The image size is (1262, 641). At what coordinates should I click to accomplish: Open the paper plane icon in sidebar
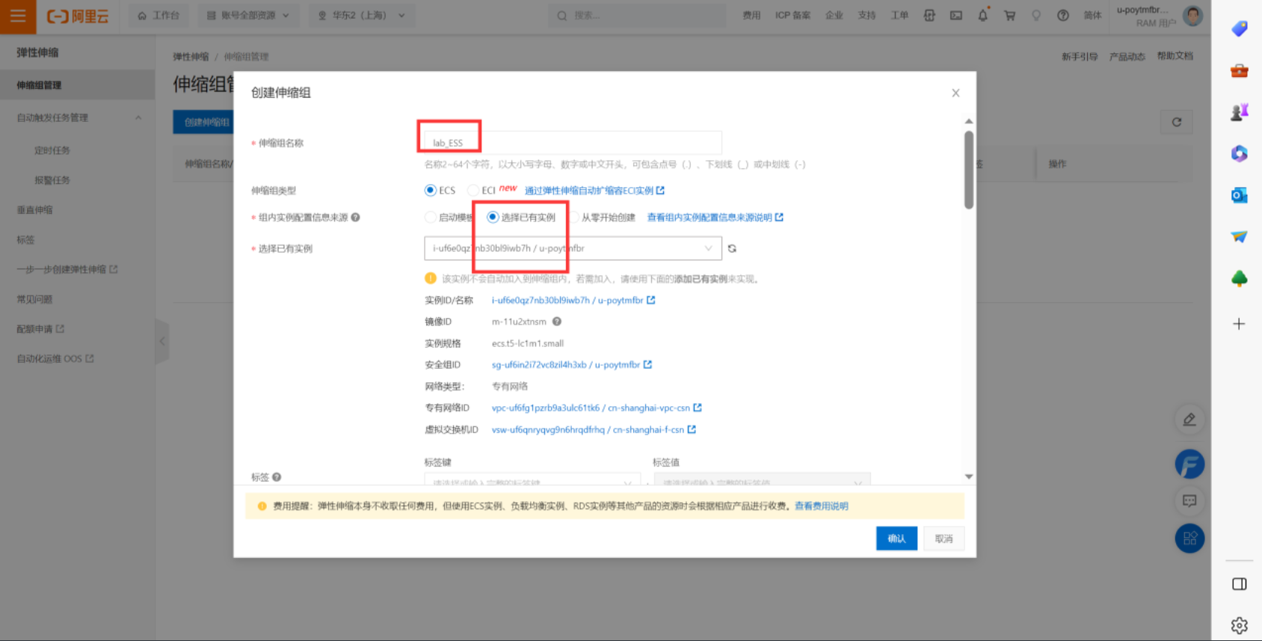[1240, 236]
